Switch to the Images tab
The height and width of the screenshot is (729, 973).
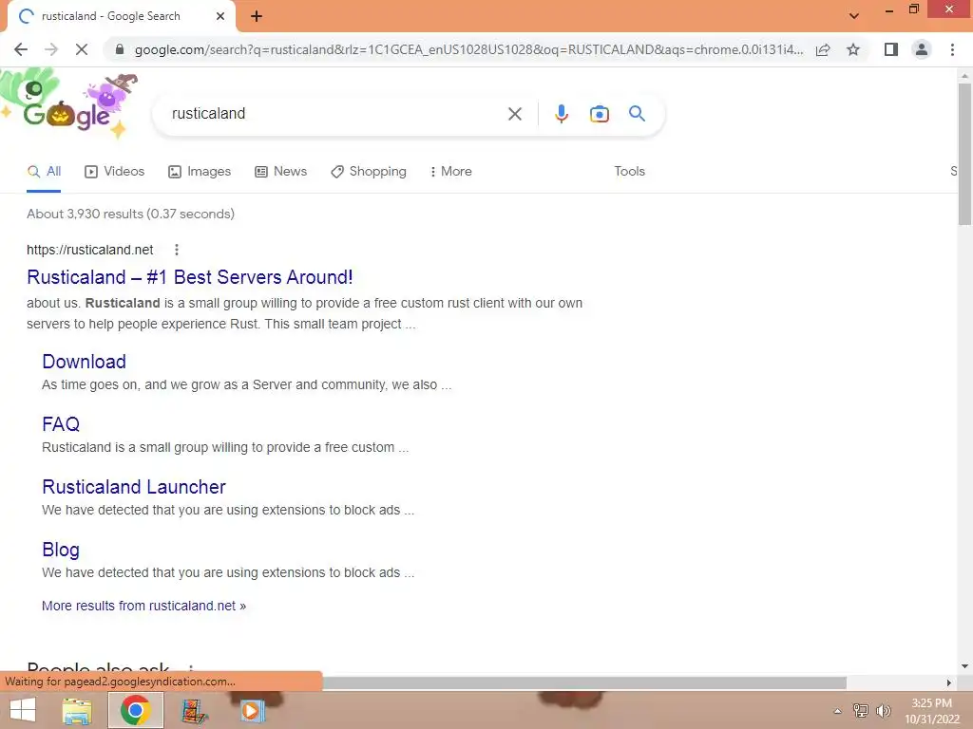(x=200, y=172)
